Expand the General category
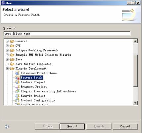Viewport: 142px width, 133px height. 7,41
